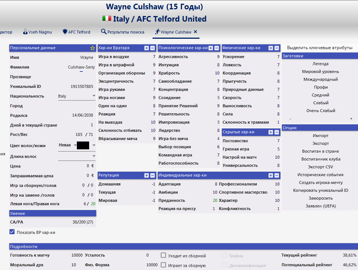
Task: Switch to the Результаты поиска tab
Action: pos(123,32)
